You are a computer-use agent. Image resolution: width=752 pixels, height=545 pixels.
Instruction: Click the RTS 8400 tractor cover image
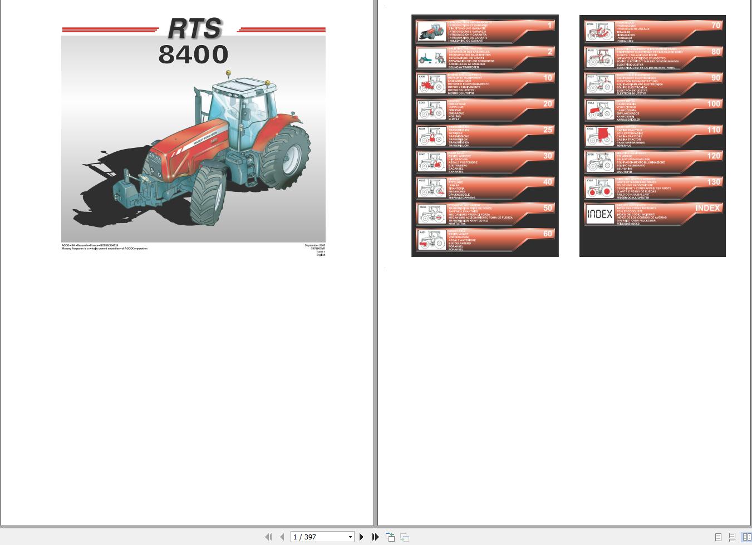tap(193, 139)
